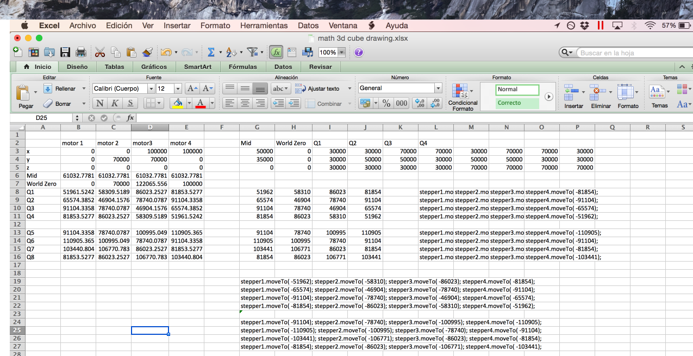Click the Guardar save icon
Viewport: 693px width, 356px height.
pyautogui.click(x=65, y=52)
